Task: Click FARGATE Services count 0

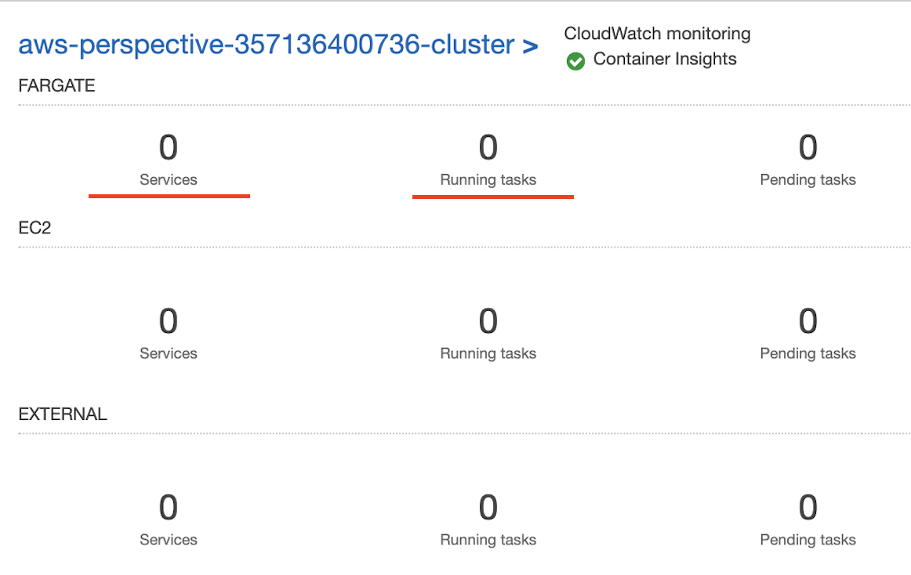Action: pyautogui.click(x=169, y=147)
